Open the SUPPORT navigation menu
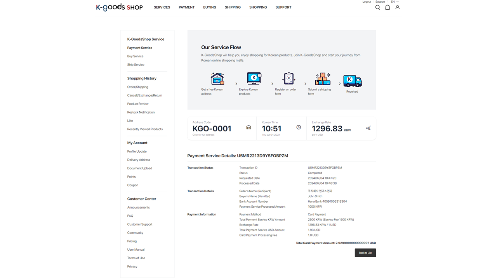The image size is (497, 279). click(283, 7)
